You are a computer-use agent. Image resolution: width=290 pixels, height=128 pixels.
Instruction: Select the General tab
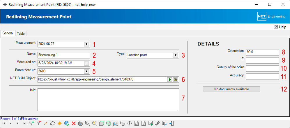[x=8, y=33]
